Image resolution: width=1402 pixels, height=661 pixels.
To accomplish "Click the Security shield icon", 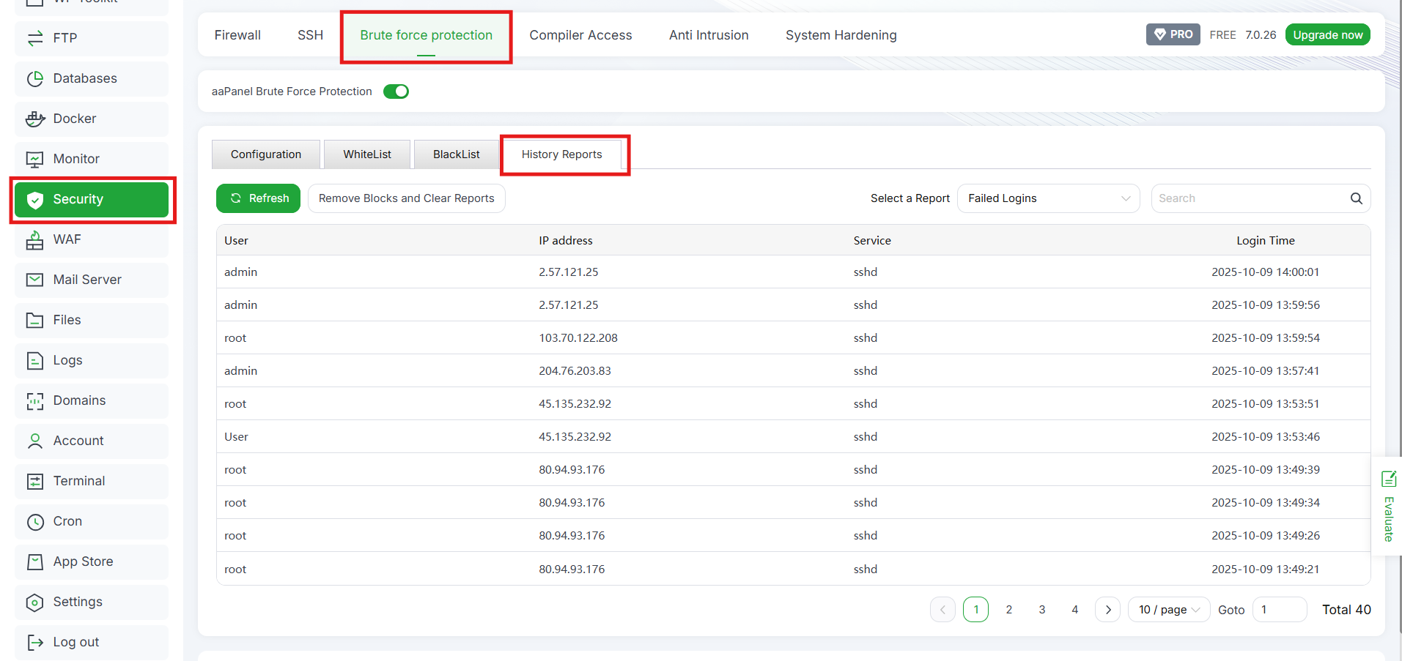I will click(x=34, y=199).
